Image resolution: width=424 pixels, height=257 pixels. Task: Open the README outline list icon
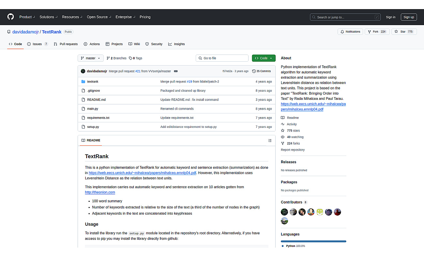(270, 141)
